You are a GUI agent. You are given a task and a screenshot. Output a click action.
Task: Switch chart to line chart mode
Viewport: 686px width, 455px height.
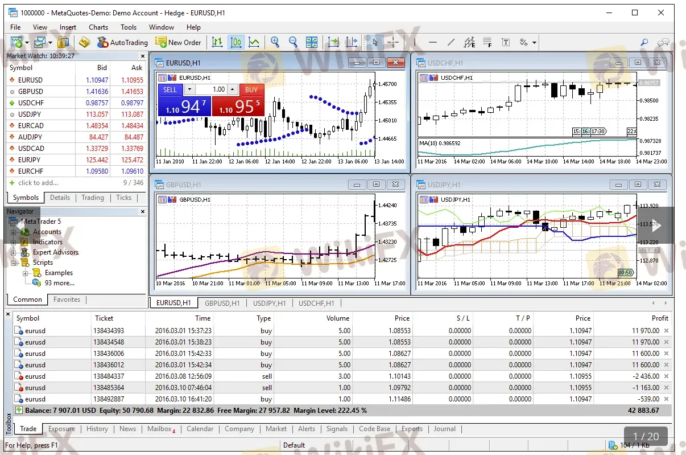[x=254, y=42]
